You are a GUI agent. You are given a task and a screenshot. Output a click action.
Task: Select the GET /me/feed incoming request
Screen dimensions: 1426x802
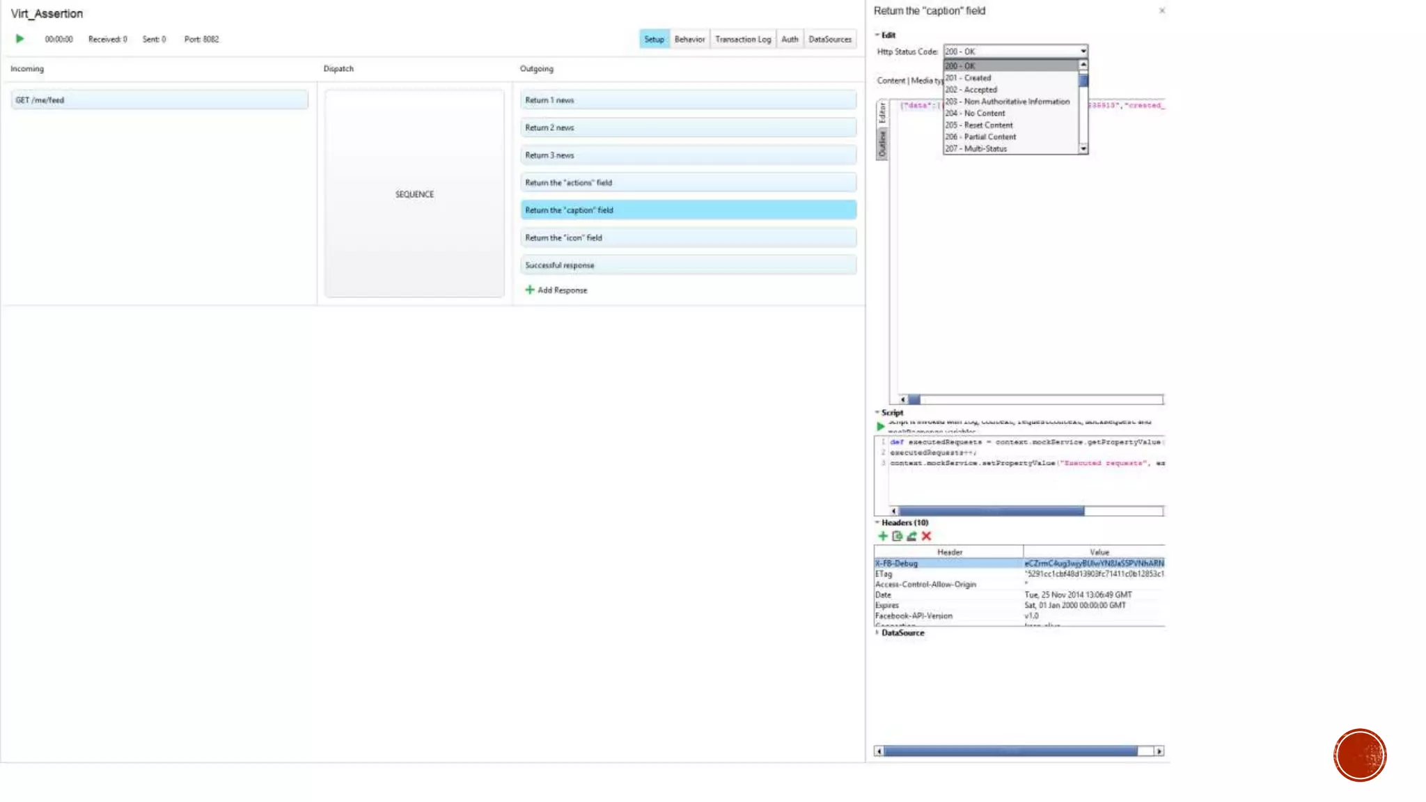tap(159, 100)
